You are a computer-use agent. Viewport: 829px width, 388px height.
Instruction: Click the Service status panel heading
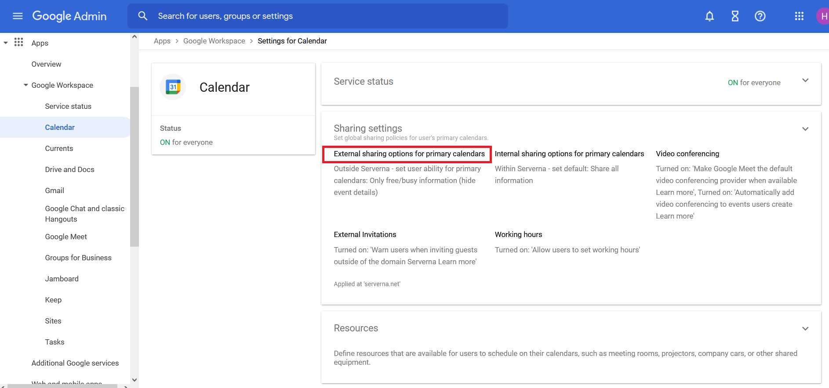(364, 81)
